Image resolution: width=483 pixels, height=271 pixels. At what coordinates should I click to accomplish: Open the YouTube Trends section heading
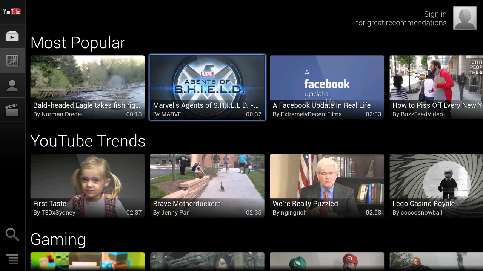tap(88, 141)
